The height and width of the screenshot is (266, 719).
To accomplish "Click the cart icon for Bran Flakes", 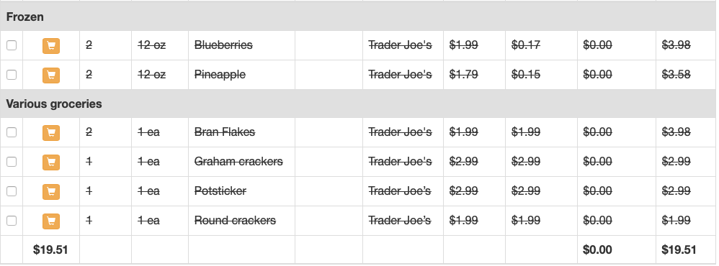I will click(51, 133).
